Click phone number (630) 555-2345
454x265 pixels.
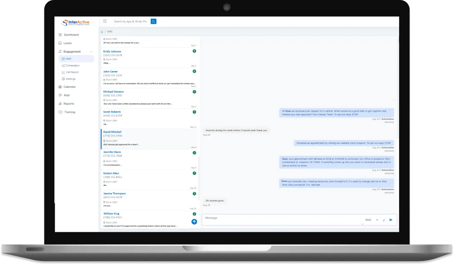point(113,95)
